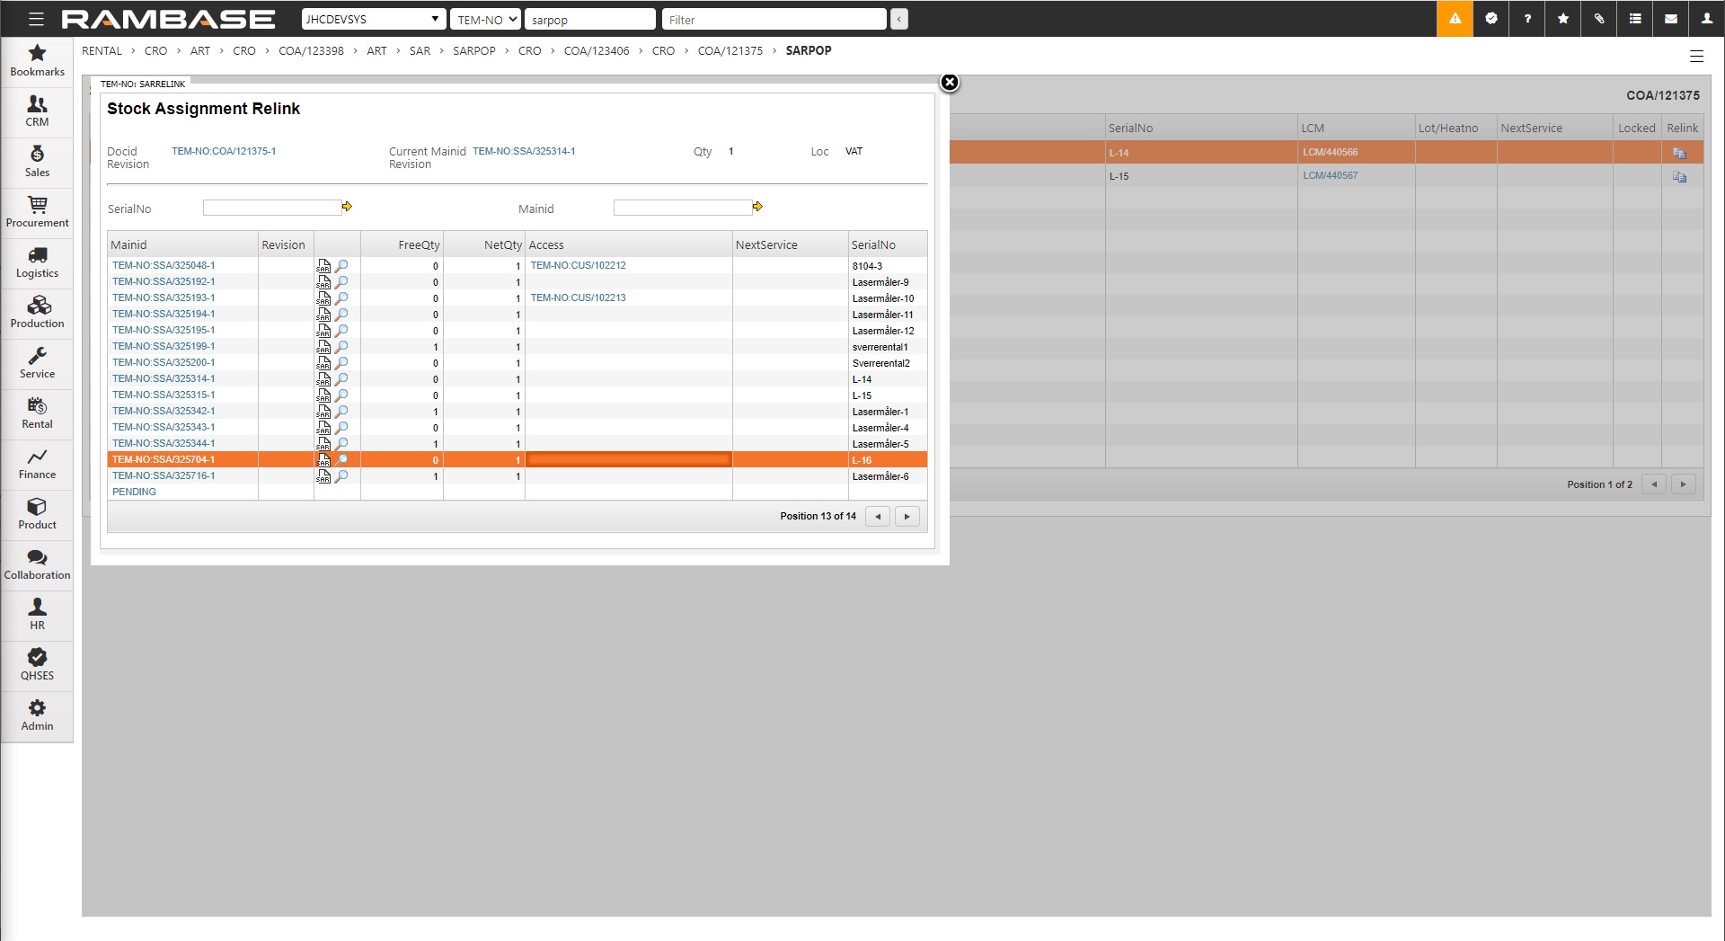Open the TEM-NO:CUS/102212 access link

[578, 266]
